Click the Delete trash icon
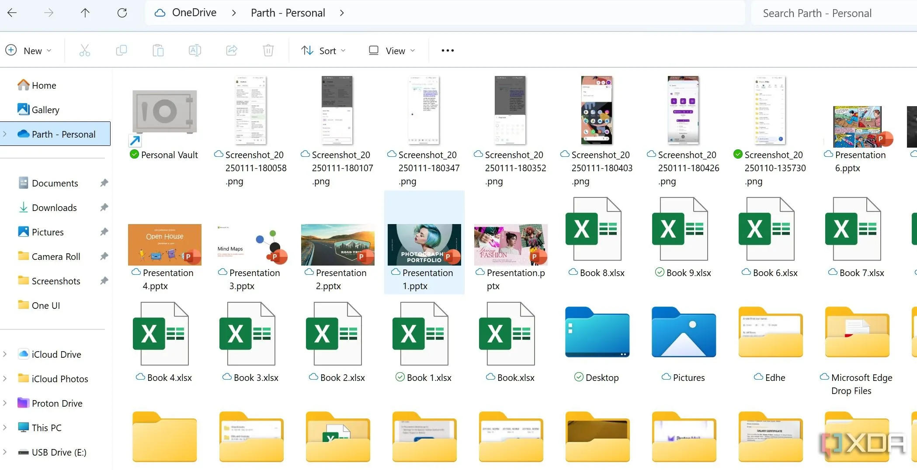This screenshot has height=470, width=917. (268, 51)
